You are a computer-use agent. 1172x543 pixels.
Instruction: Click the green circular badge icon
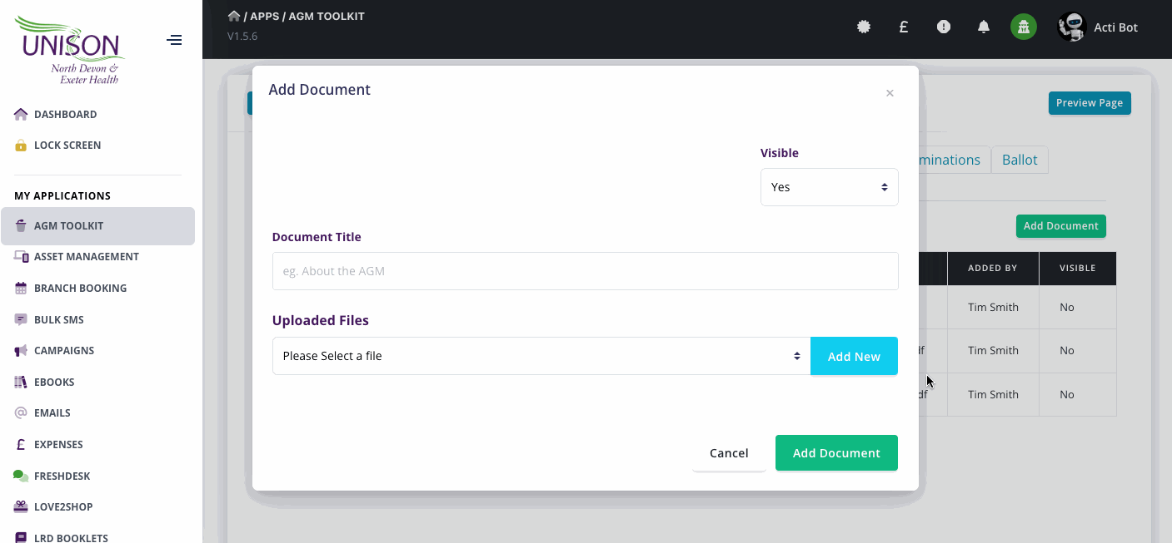tap(1024, 27)
